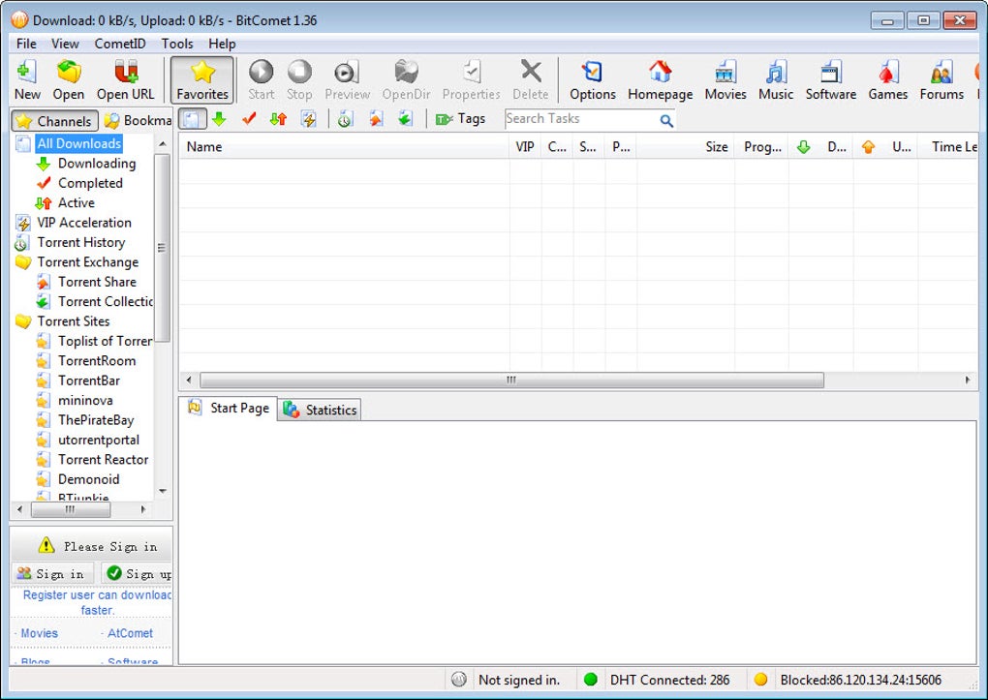The image size is (988, 700).
Task: Click the task list horizontal scrollbar
Action: coord(511,380)
